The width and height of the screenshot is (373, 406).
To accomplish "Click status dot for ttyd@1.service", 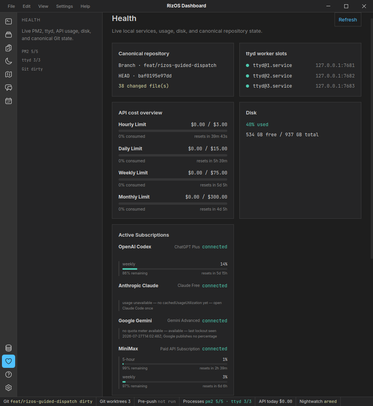I will coord(248,65).
